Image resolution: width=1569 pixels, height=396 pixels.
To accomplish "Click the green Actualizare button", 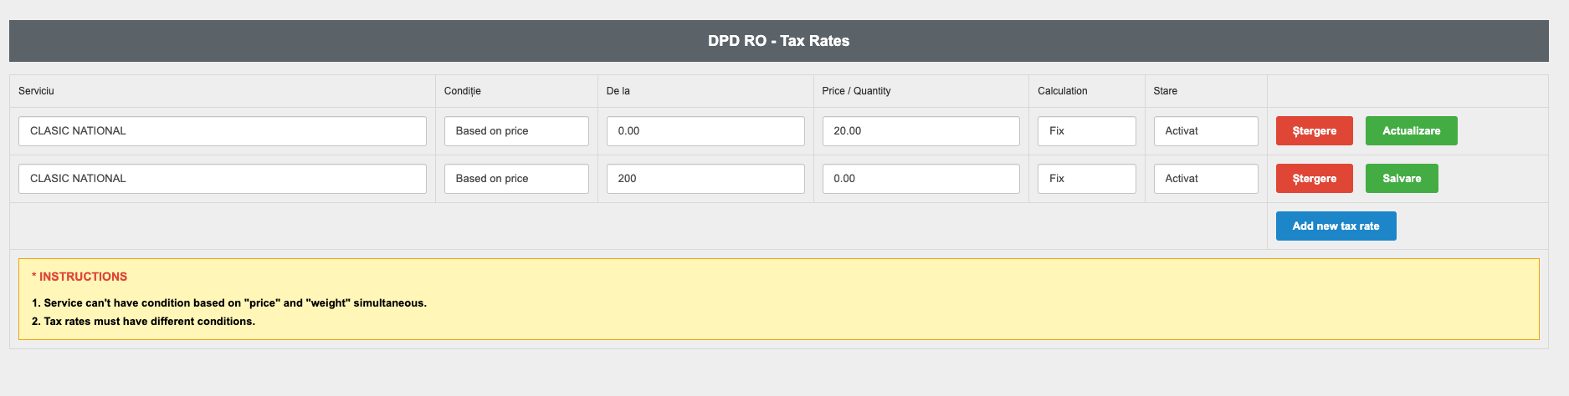I will 1412,131.
